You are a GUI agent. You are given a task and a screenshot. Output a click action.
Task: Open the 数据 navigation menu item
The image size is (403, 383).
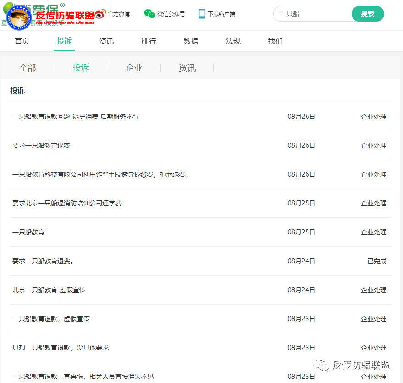point(190,41)
